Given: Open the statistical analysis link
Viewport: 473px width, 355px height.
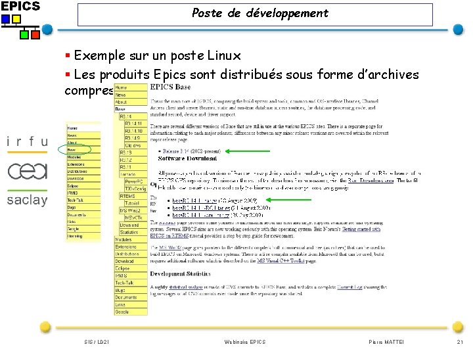Looking at the screenshot, I should pyautogui.click(x=186, y=287).
